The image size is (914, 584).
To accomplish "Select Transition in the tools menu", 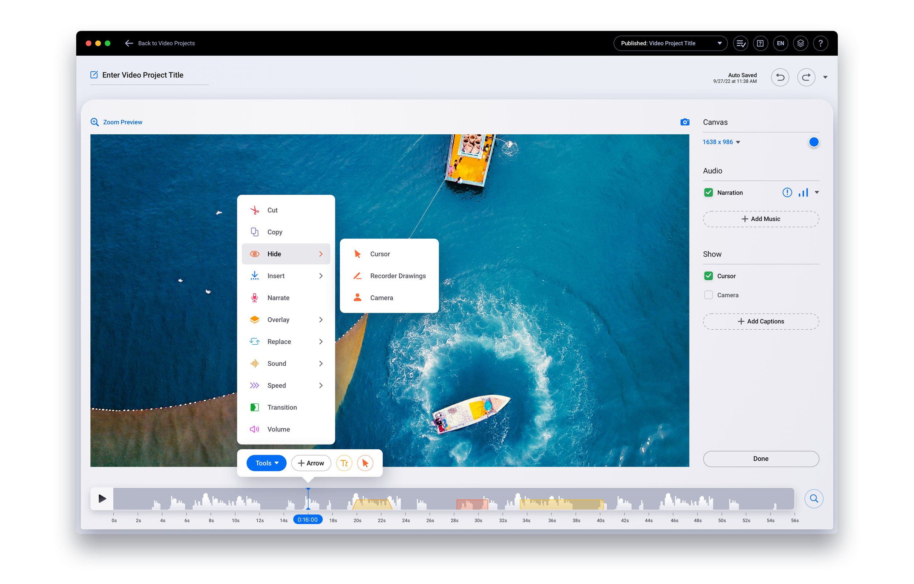I will click(282, 407).
